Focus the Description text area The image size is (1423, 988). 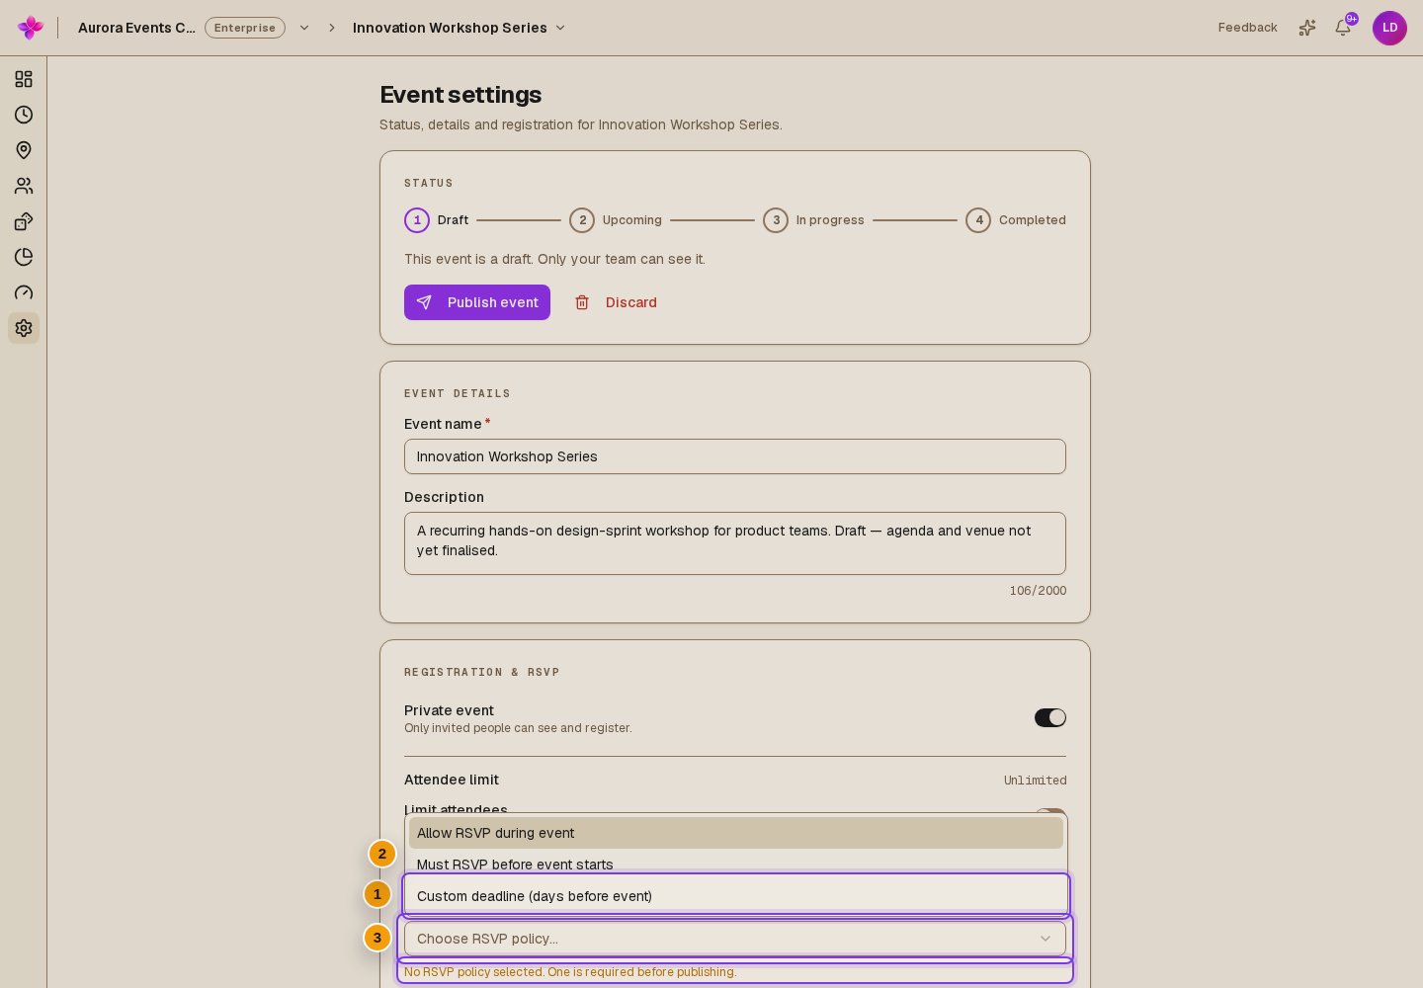[735, 543]
